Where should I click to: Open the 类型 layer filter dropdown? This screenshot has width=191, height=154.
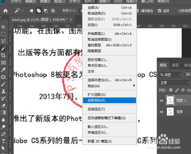coord(170,75)
